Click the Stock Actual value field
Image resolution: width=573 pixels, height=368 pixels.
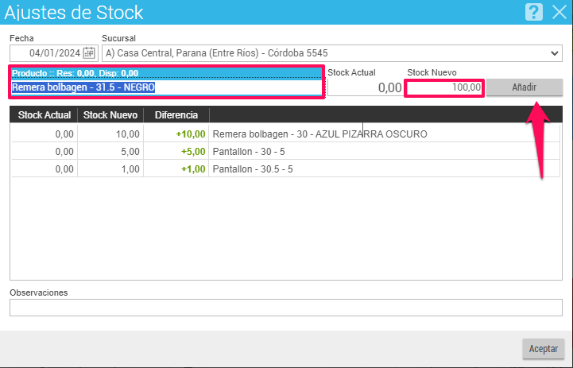point(365,87)
